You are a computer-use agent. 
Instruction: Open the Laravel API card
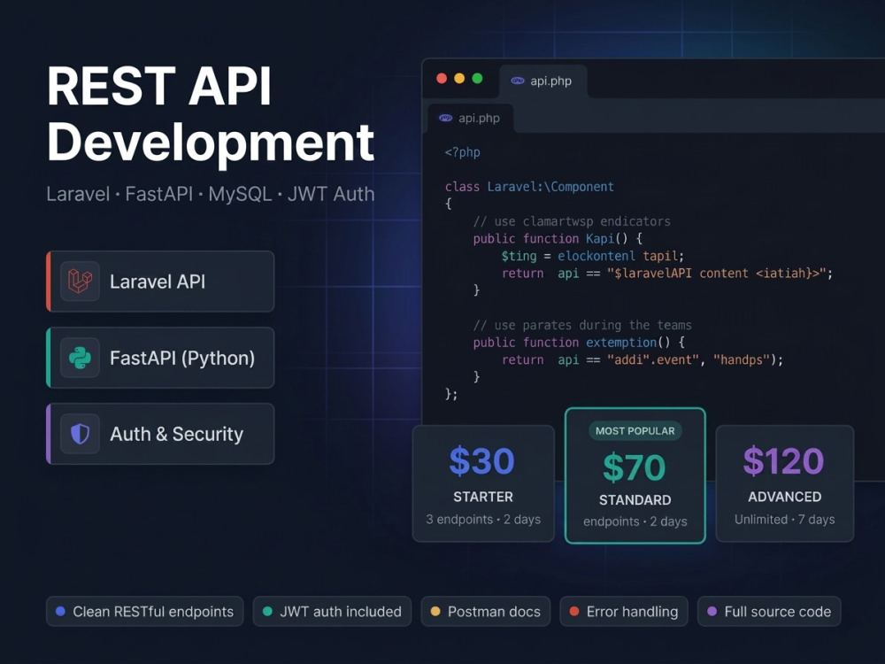point(160,282)
